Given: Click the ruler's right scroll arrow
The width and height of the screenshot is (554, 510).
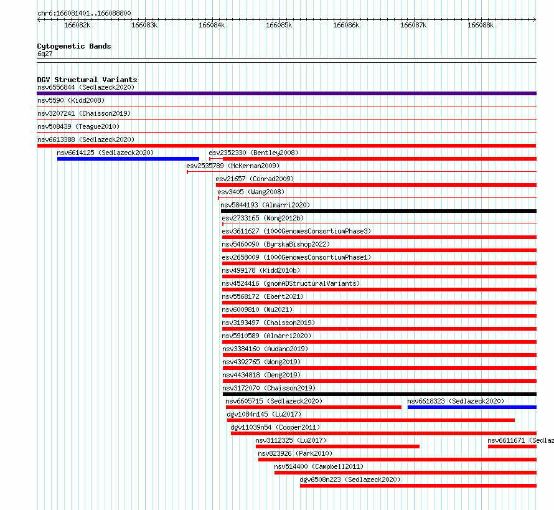Looking at the screenshot, I should pos(535,20).
